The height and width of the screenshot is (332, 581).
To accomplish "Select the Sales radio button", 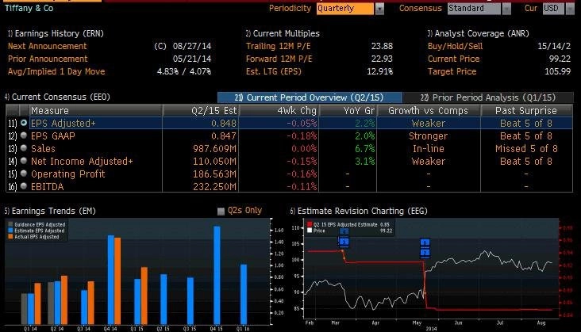I will coord(24,148).
